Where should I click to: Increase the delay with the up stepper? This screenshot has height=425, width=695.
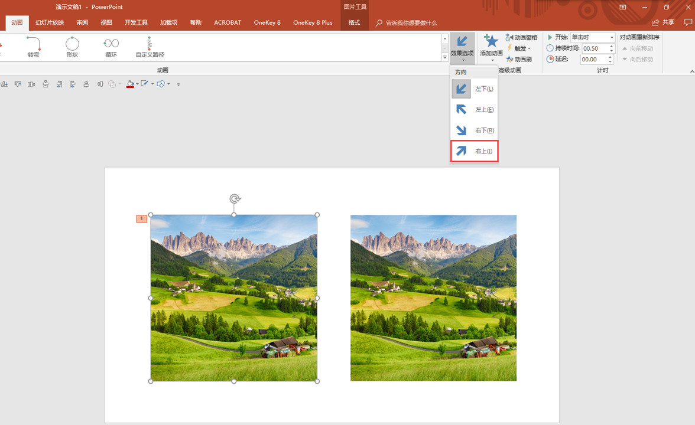(x=610, y=57)
